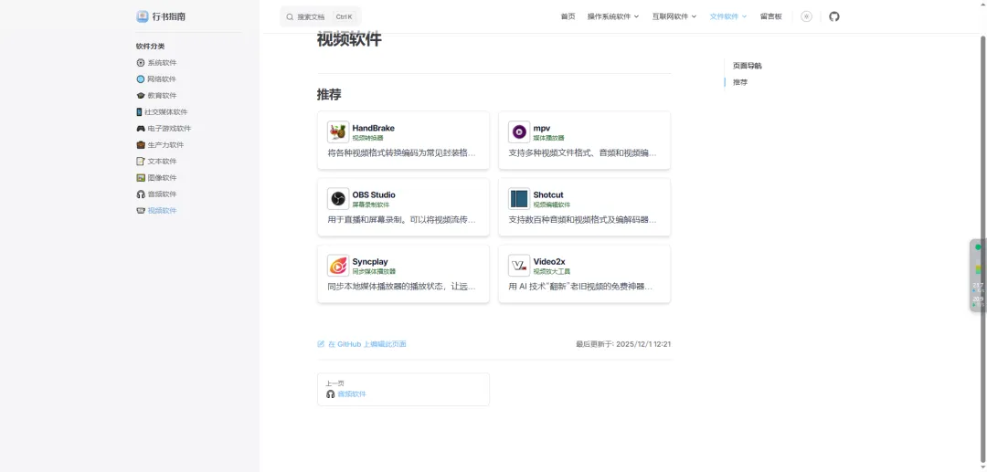
Task: Click the Video2x app icon
Action: [519, 266]
